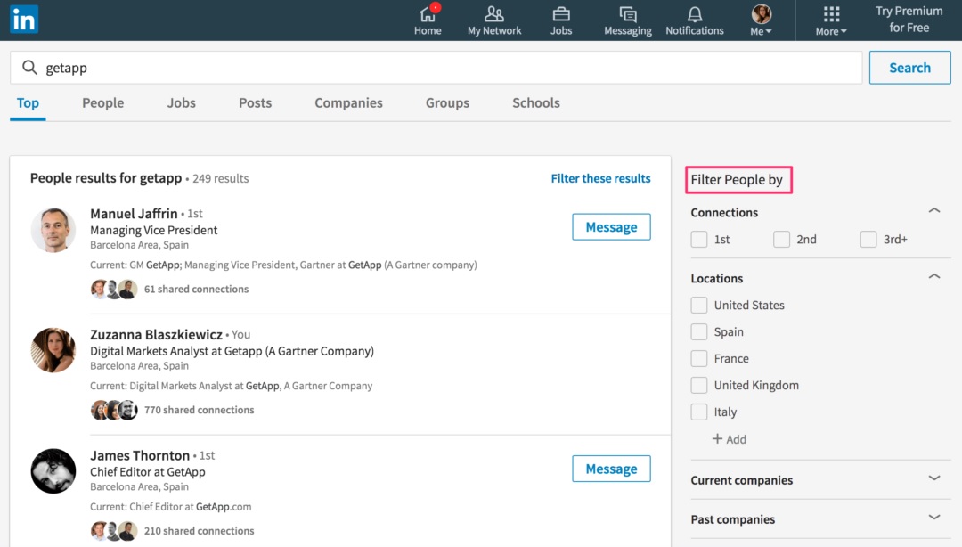View Zuzanna Blaszkiewicz's shared connections avatars
This screenshot has width=962, height=547.
[114, 410]
